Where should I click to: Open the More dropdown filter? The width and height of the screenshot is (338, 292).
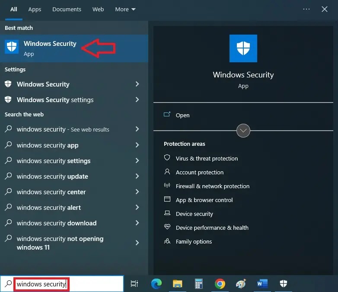[125, 9]
